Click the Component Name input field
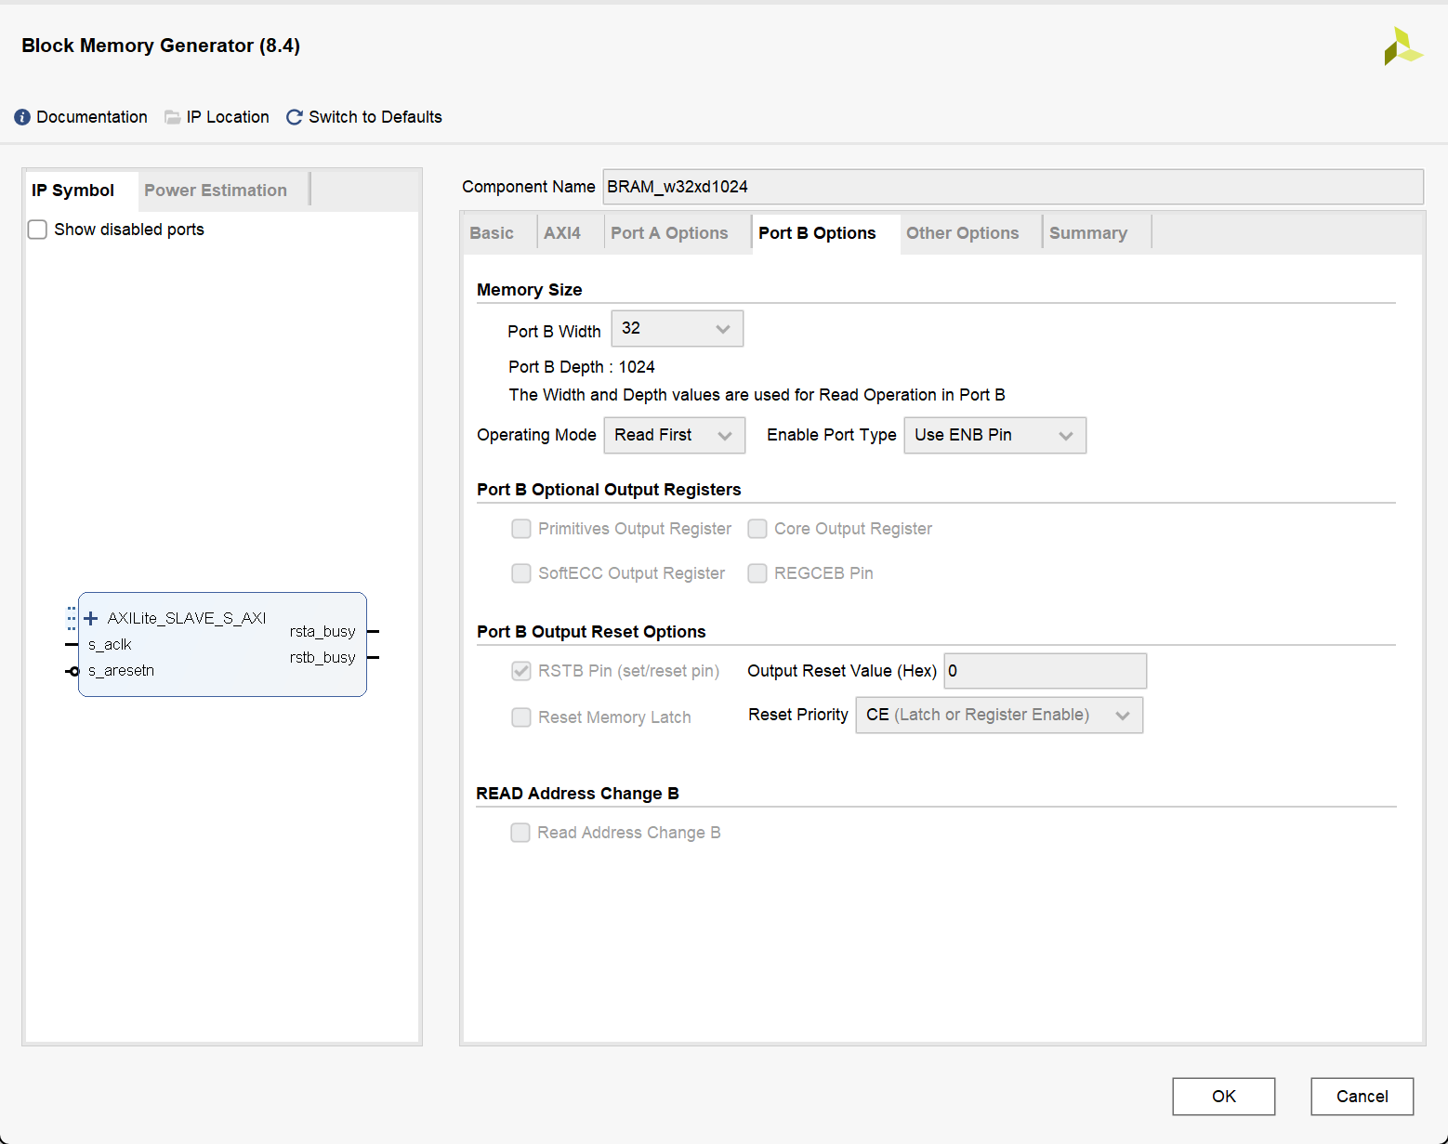The width and height of the screenshot is (1448, 1144). 1013,187
